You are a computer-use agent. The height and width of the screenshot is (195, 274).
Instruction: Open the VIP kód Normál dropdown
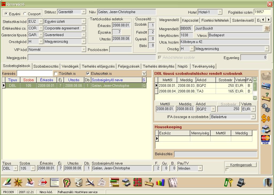84,49
